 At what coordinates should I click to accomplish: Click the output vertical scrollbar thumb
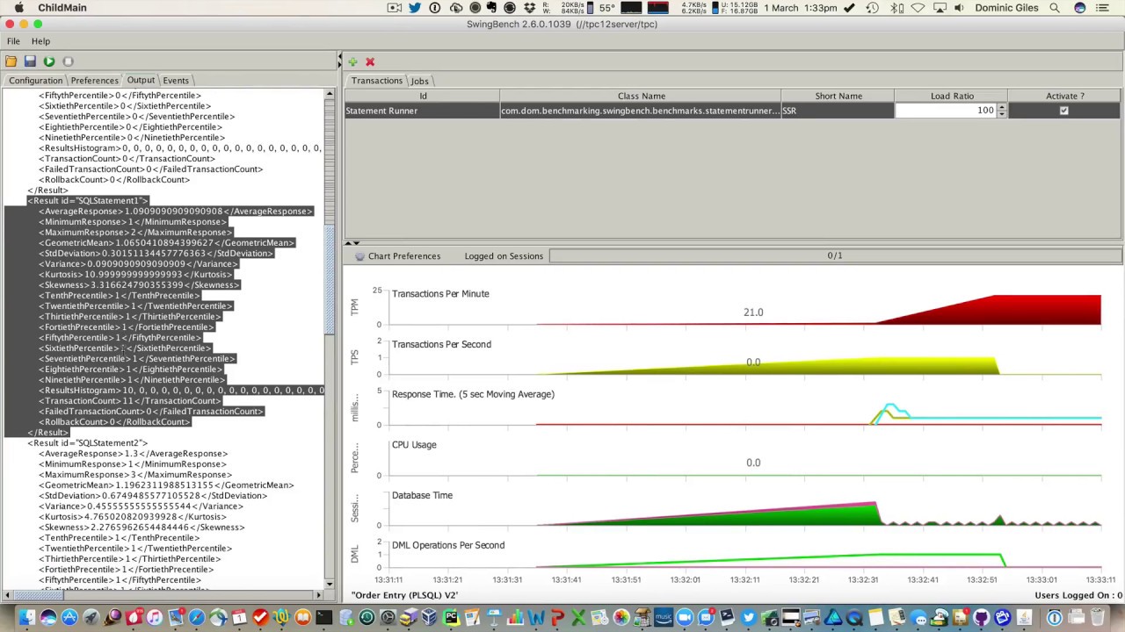click(330, 279)
